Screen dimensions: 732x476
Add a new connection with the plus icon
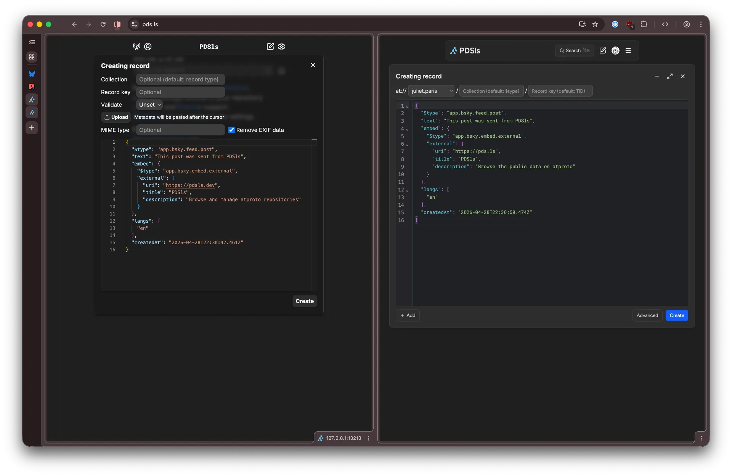pos(32,128)
